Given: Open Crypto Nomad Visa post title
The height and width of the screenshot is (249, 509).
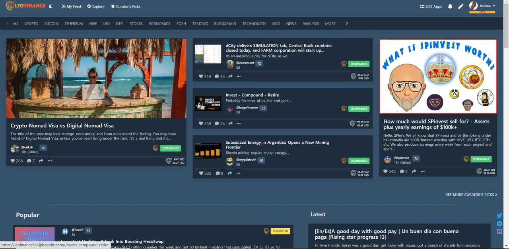Looking at the screenshot, I should click(x=62, y=125).
